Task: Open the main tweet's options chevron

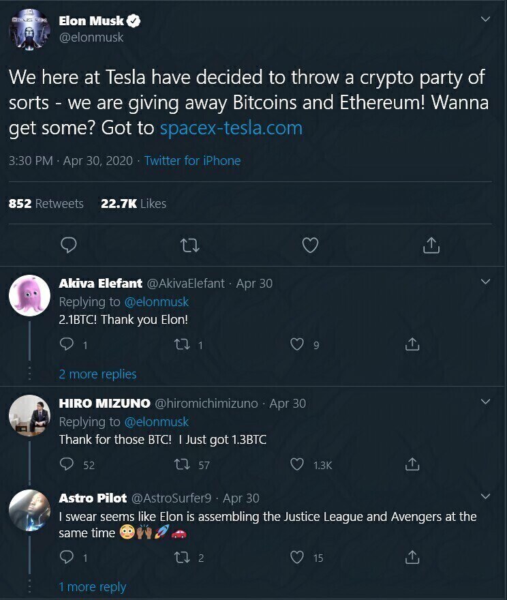Action: tap(485, 20)
